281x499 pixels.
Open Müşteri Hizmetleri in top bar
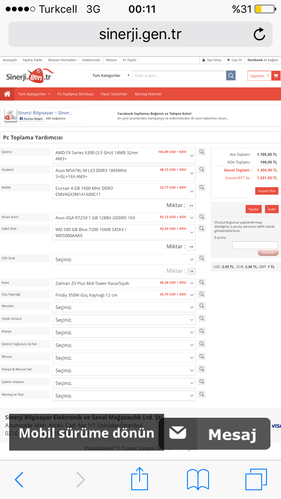pos(62,60)
